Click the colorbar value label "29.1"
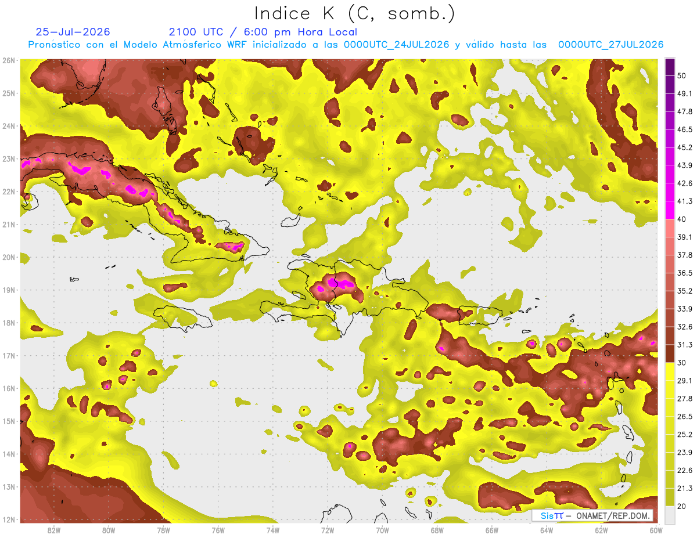 686,380
